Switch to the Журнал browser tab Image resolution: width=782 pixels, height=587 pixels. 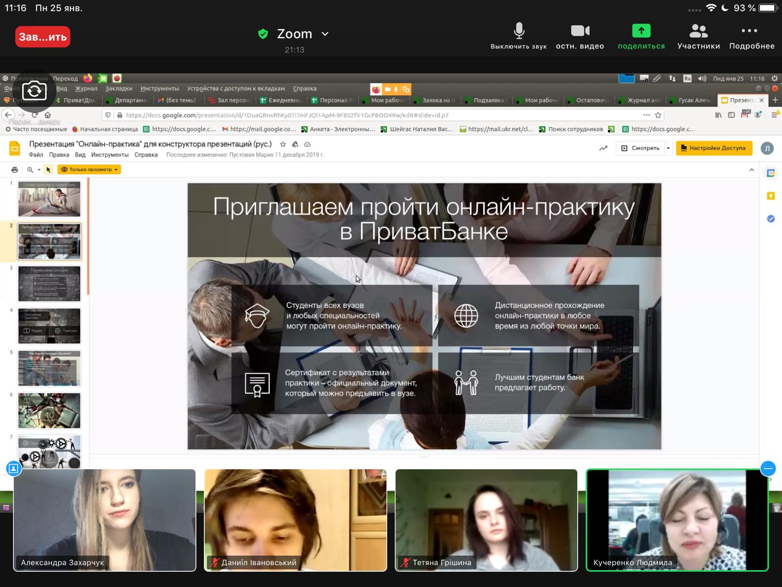point(640,100)
